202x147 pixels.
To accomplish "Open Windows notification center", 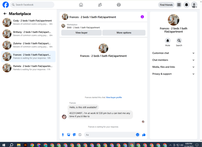I will click(197, 145).
